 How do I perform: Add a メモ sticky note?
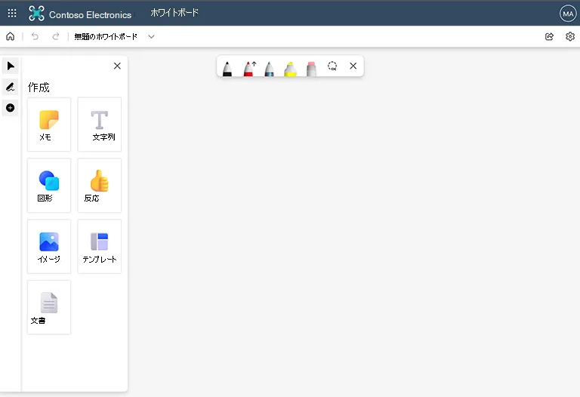tap(49, 125)
